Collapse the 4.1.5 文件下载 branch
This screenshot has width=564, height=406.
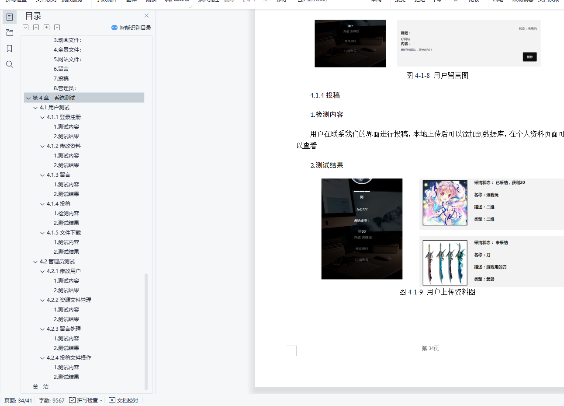coord(42,233)
